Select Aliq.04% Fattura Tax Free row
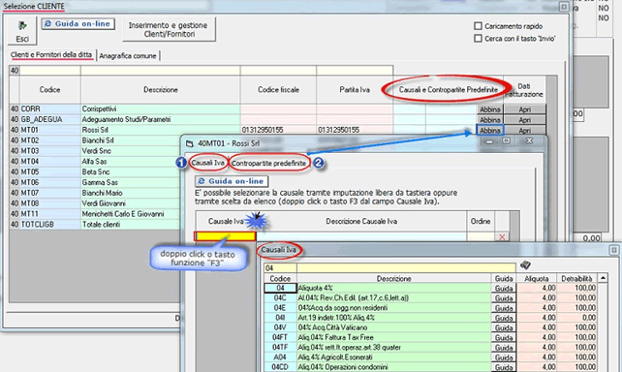 click(x=393, y=337)
